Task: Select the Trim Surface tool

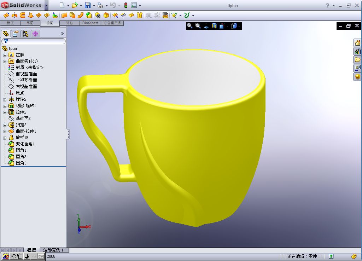Action: point(123,16)
